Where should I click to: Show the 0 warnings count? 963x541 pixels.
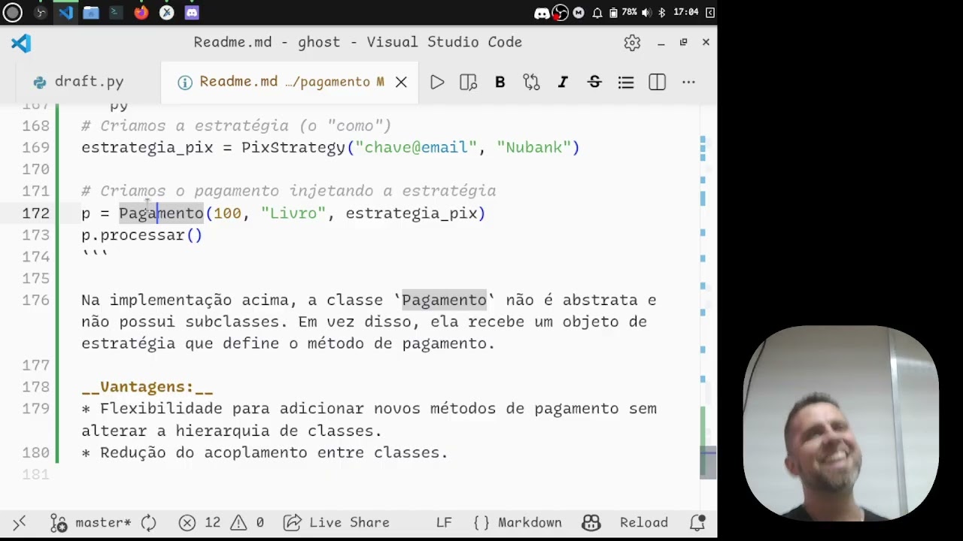[248, 522]
